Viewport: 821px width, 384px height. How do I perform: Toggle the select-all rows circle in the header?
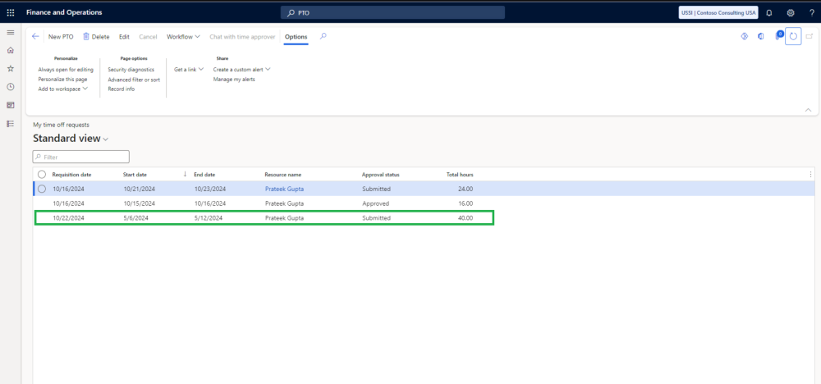click(x=42, y=174)
